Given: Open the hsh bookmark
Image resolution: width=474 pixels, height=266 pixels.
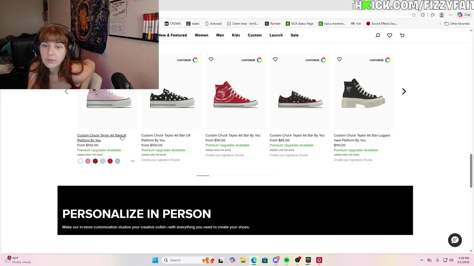Looking at the screenshot, I should [356, 24].
